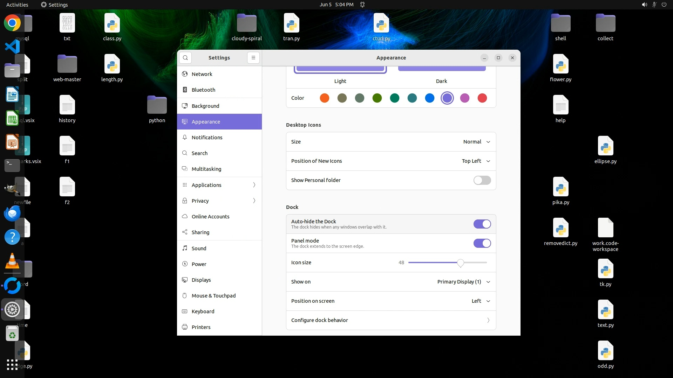
Task: Click the search icon in Settings header
Action: coord(185,58)
